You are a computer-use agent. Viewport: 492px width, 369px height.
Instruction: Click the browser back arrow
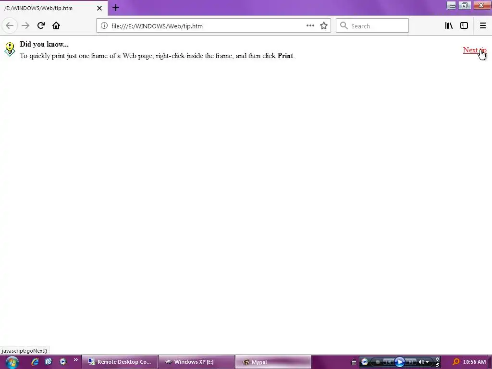click(x=10, y=26)
